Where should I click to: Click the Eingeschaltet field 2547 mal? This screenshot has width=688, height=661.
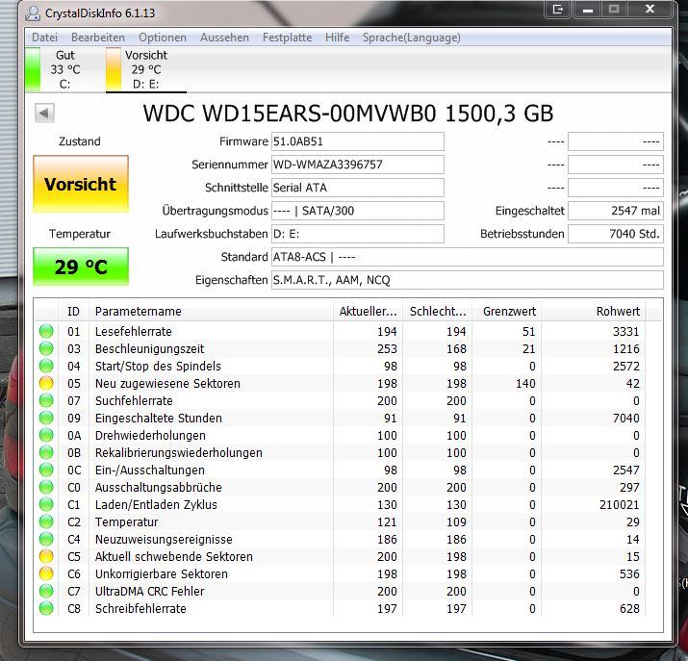616,211
